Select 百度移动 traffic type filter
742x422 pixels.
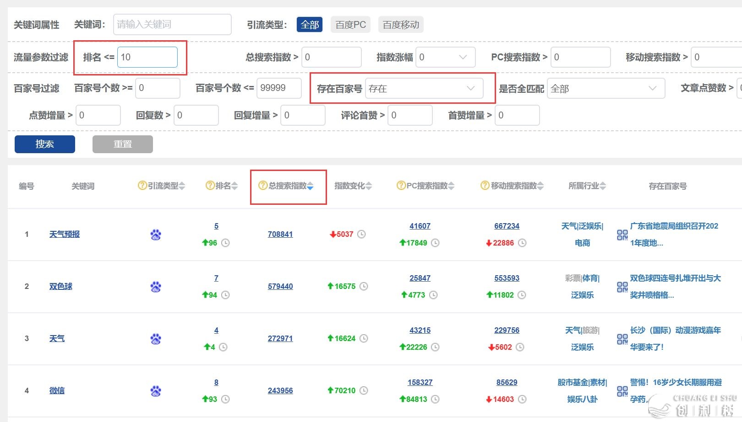pyautogui.click(x=401, y=25)
